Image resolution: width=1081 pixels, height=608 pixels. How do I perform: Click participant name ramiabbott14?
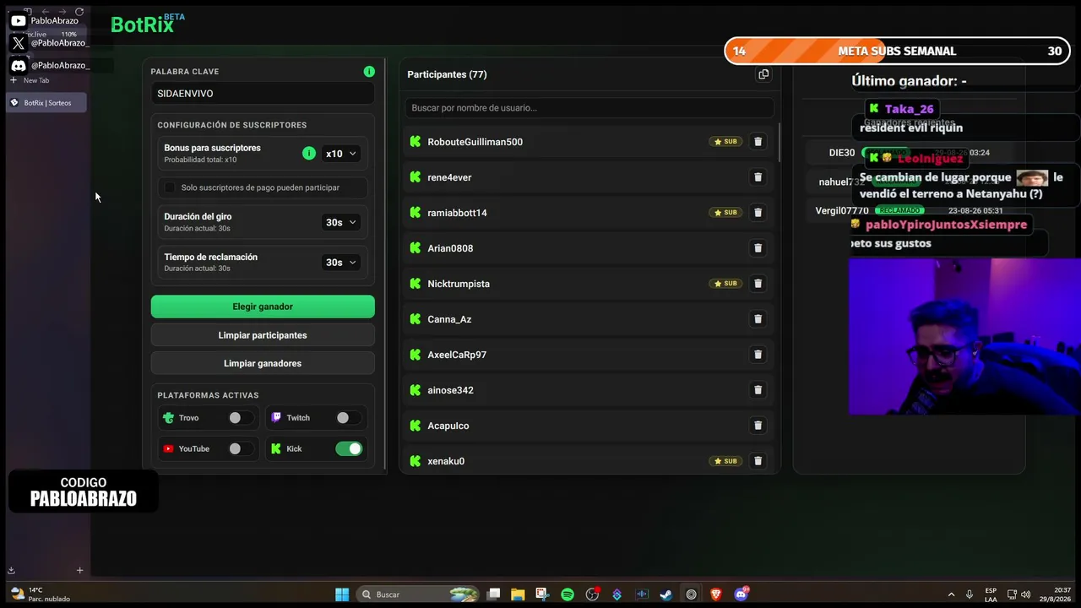tap(457, 213)
